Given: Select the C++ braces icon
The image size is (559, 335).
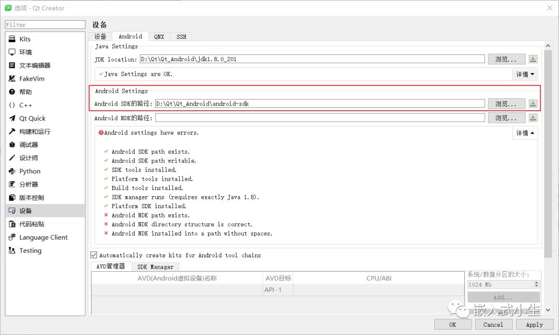Looking at the screenshot, I should coord(12,105).
